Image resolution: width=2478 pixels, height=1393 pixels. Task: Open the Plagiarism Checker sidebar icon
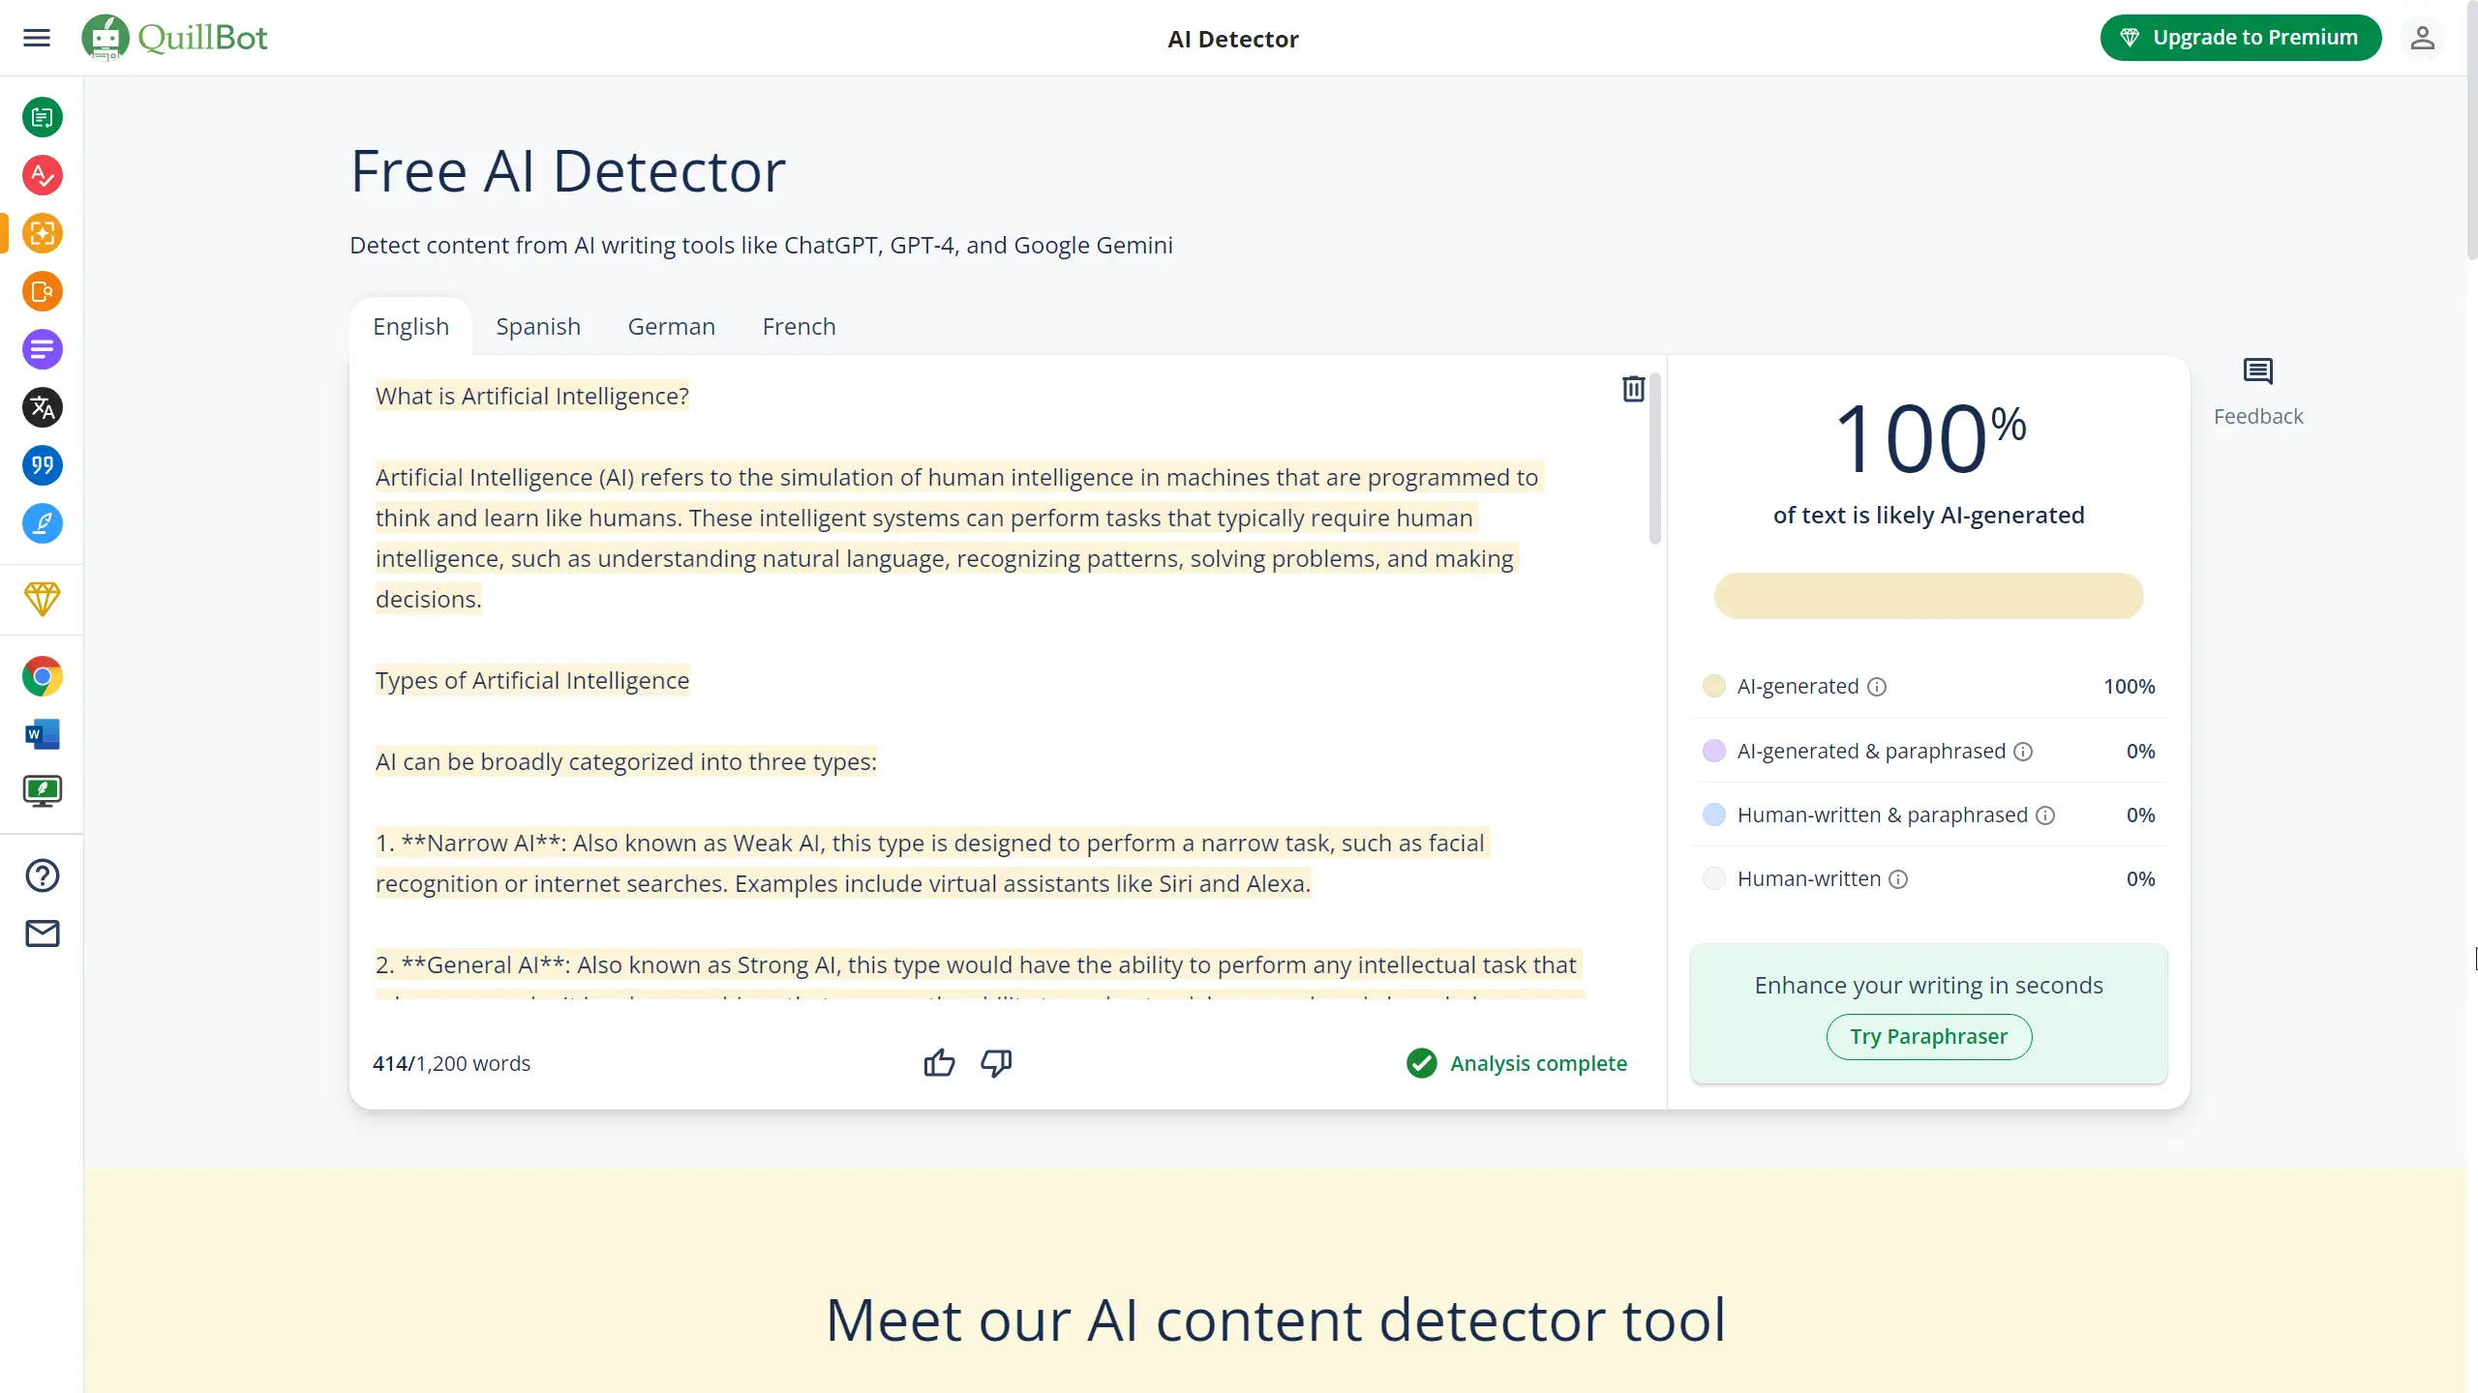pos(43,291)
